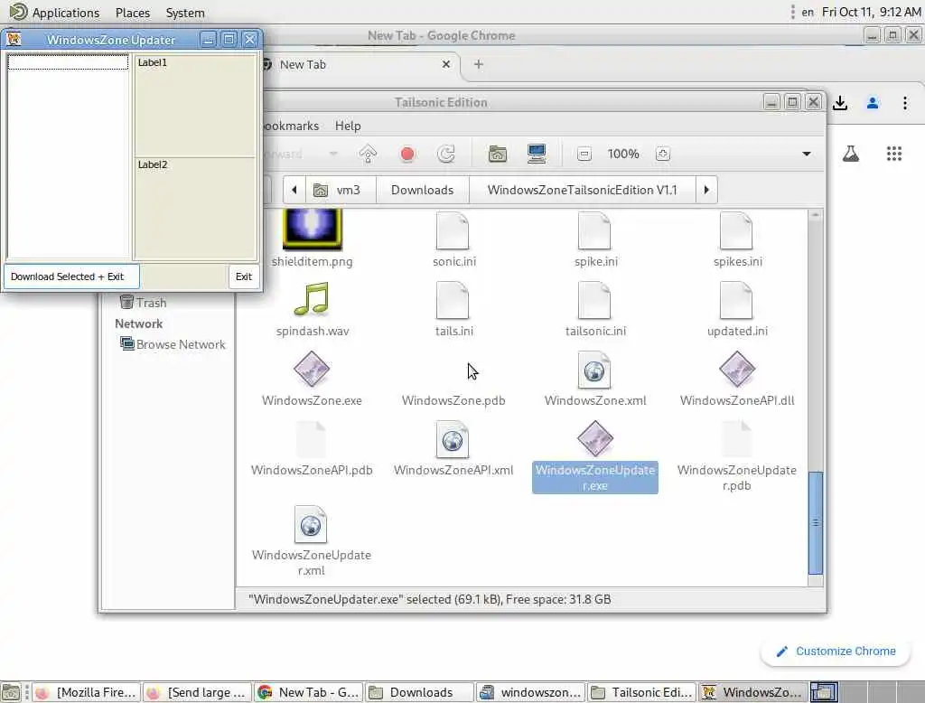Select the spikes.ini file icon
Screen dimensions: 925x703
point(736,230)
